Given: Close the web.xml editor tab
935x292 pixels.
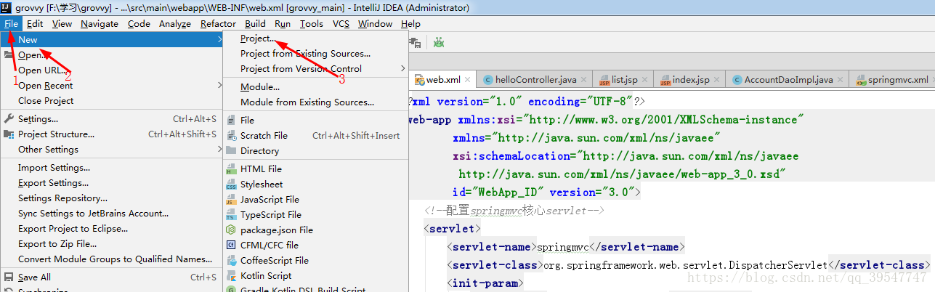Looking at the screenshot, I should coord(468,80).
